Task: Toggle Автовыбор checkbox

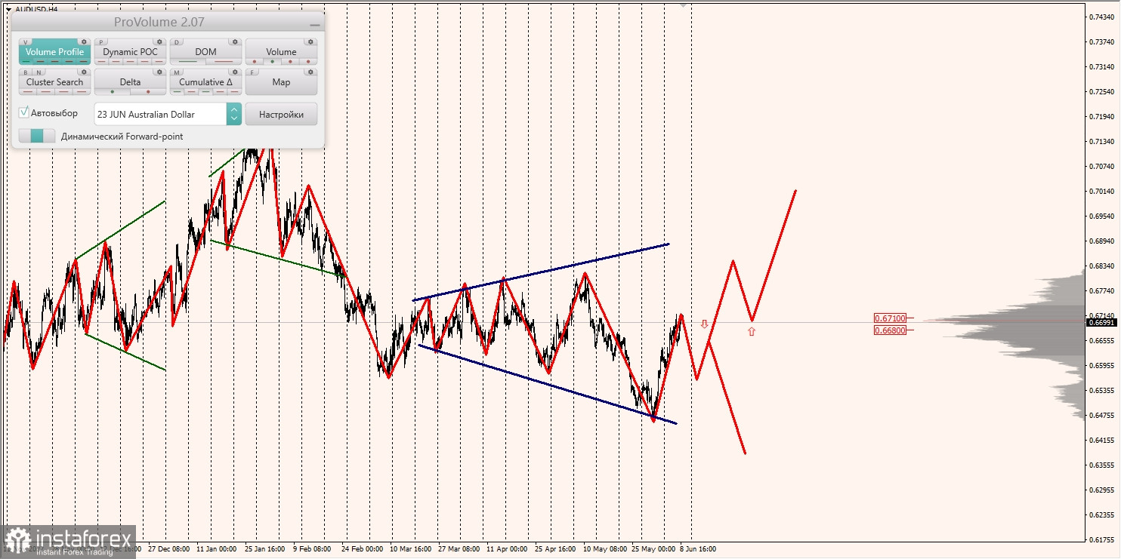Action: [24, 112]
